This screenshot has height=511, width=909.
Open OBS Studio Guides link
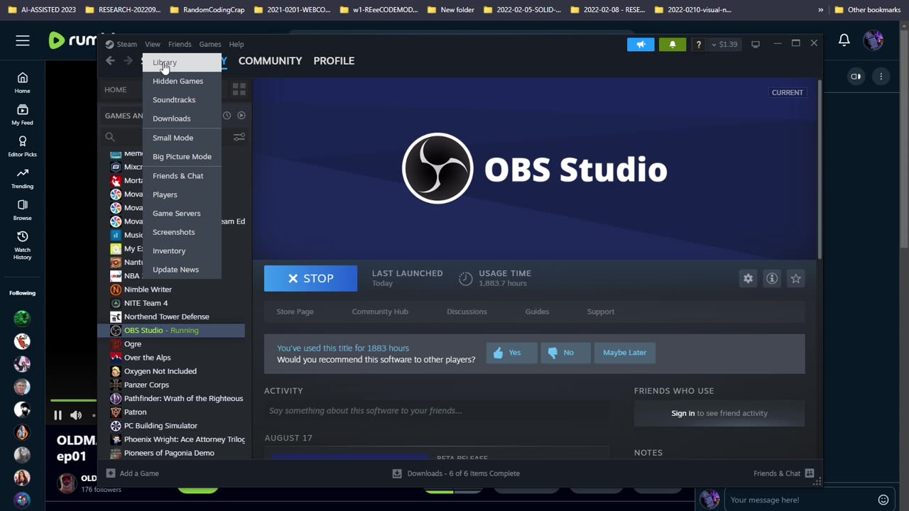click(537, 312)
